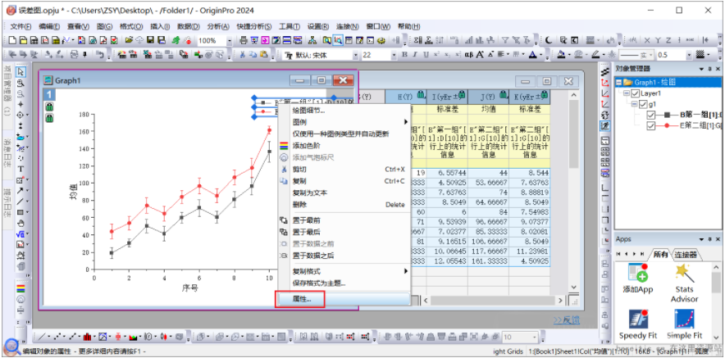The height and width of the screenshot is (358, 725).
Task: Toggle visibility of the B第一组 plot
Action: (651, 115)
